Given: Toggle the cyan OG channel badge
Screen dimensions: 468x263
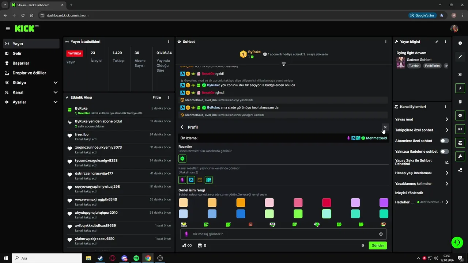Looking at the screenshot, I should (x=209, y=180).
